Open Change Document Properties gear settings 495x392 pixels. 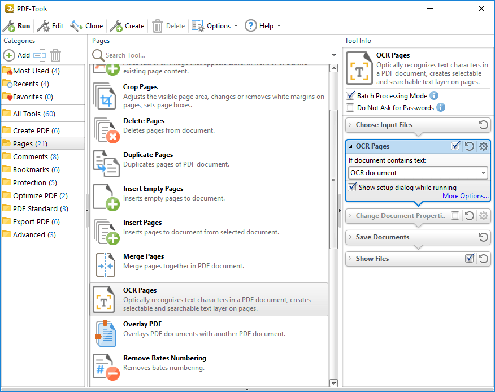click(x=483, y=216)
